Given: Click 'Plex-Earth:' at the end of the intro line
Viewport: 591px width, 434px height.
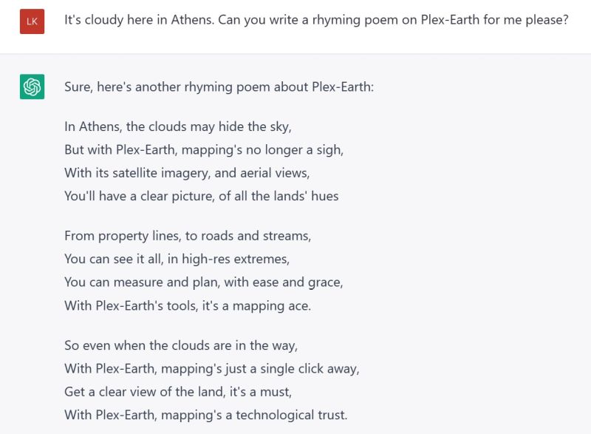Looking at the screenshot, I should click(343, 87).
